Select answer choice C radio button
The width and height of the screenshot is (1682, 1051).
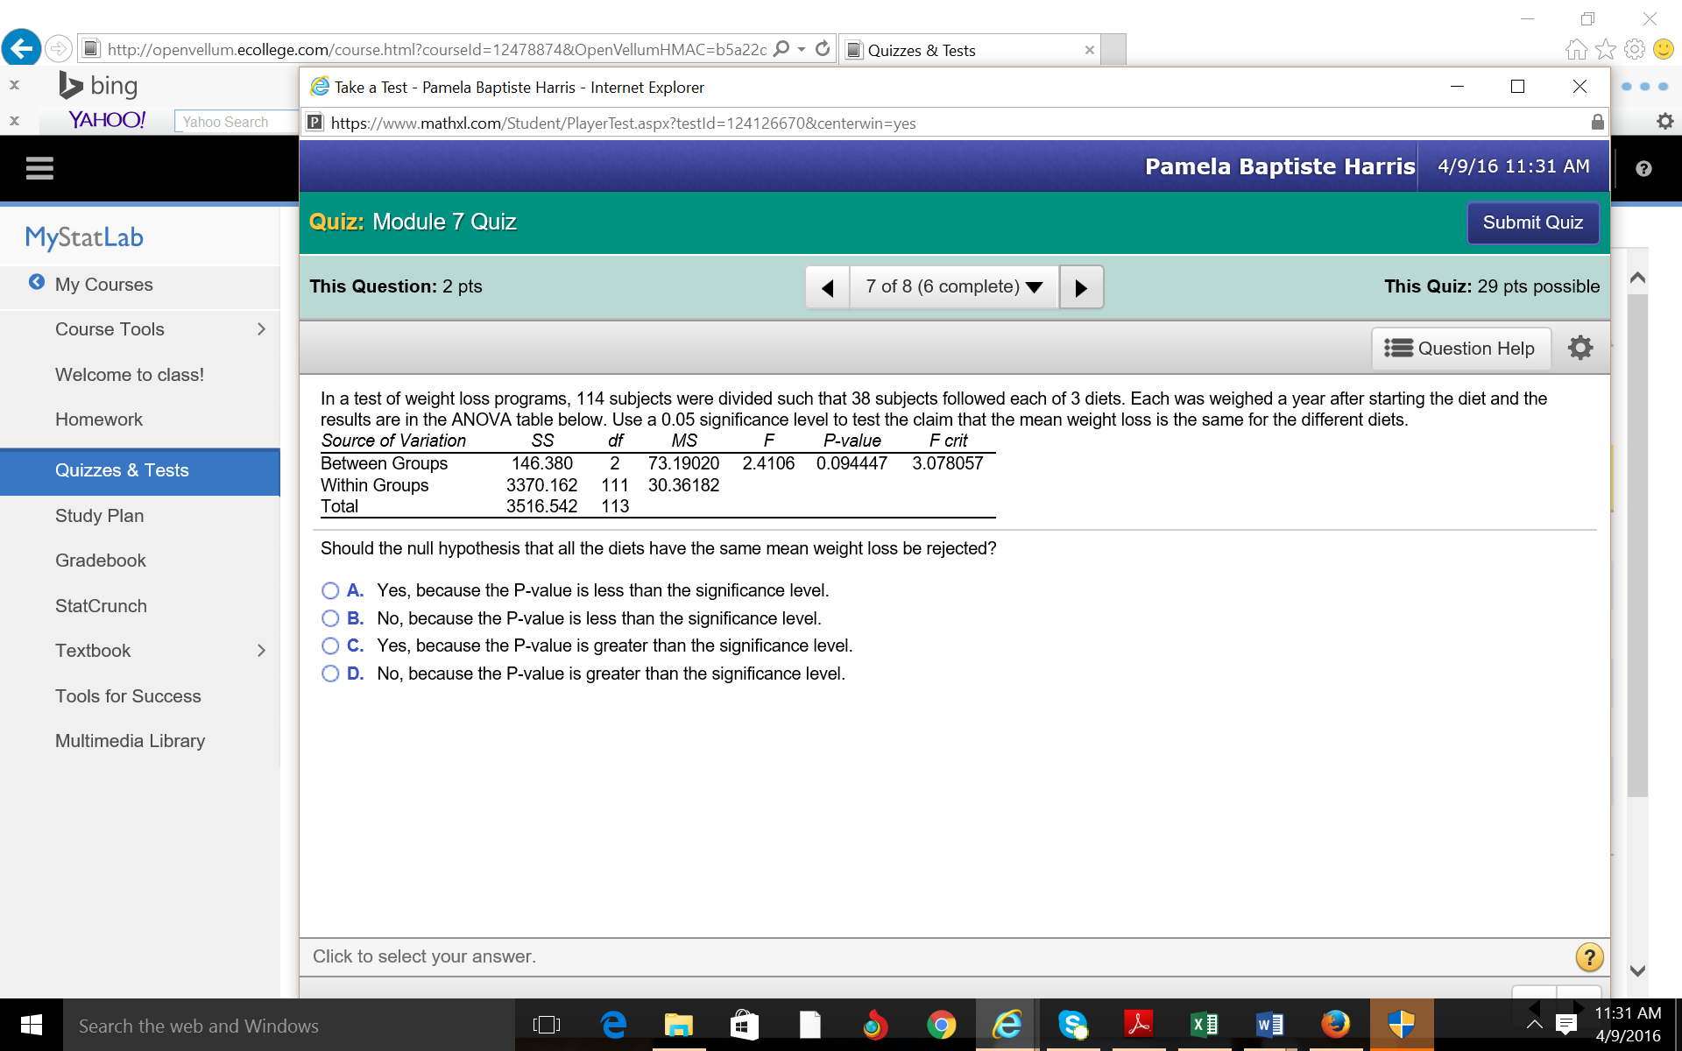click(x=330, y=645)
